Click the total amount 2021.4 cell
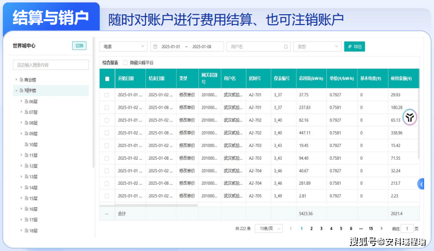The height and width of the screenshot is (251, 434). point(397,214)
